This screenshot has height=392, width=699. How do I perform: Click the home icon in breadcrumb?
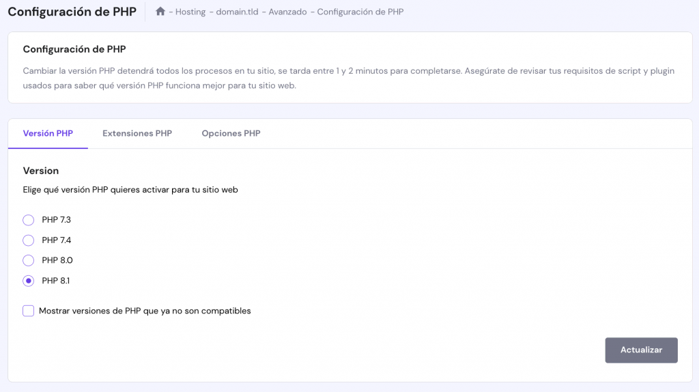(160, 12)
